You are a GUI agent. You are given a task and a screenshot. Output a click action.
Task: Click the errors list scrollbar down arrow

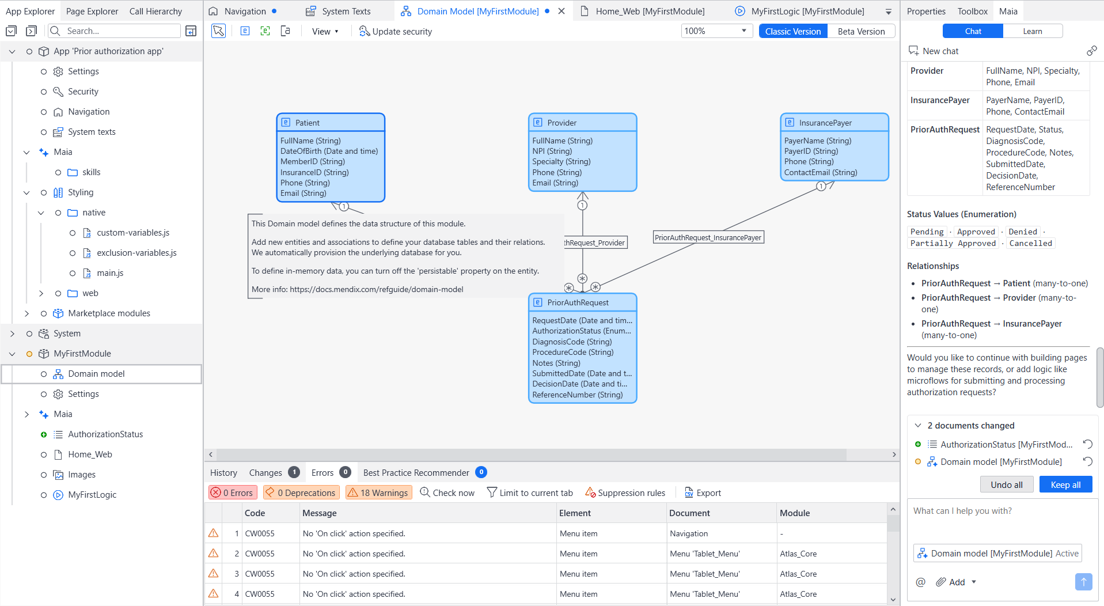pos(893,600)
